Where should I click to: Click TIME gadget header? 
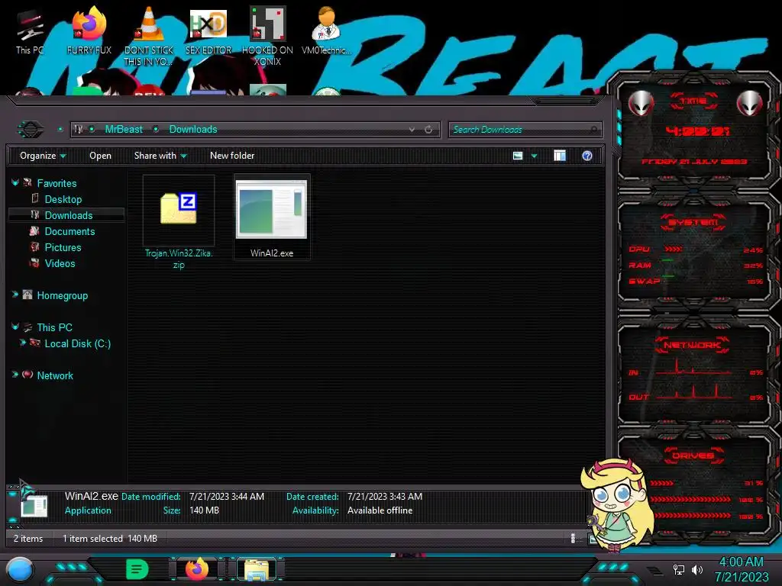693,101
